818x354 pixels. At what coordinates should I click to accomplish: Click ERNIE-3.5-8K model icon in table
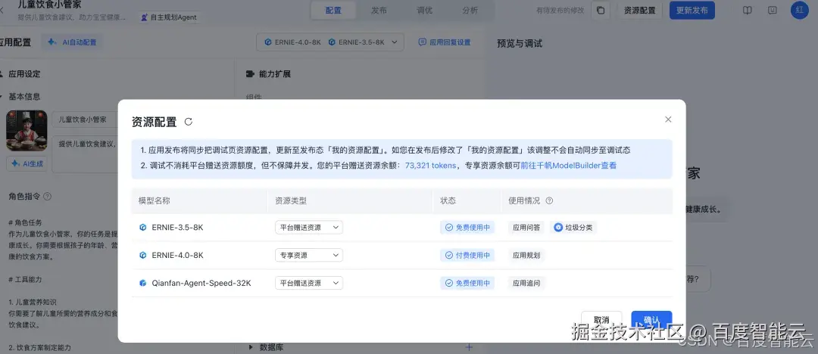(143, 228)
